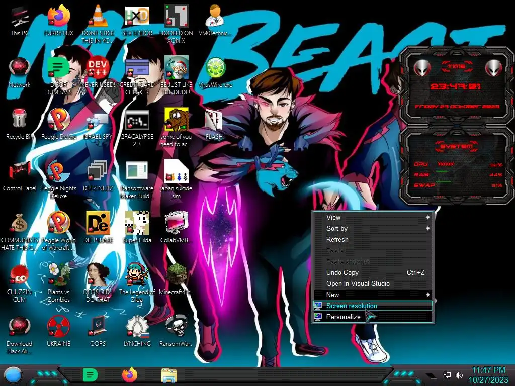This screenshot has height=386, width=515.
Task: Select the VirusWire.exe lime icon
Action: click(x=215, y=68)
